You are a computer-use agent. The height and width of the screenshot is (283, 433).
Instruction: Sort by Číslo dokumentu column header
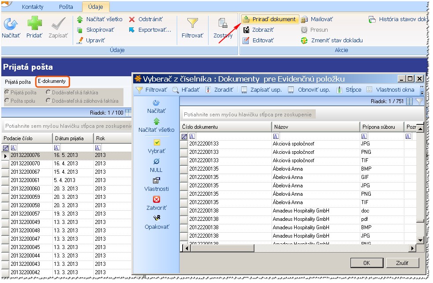(226, 127)
